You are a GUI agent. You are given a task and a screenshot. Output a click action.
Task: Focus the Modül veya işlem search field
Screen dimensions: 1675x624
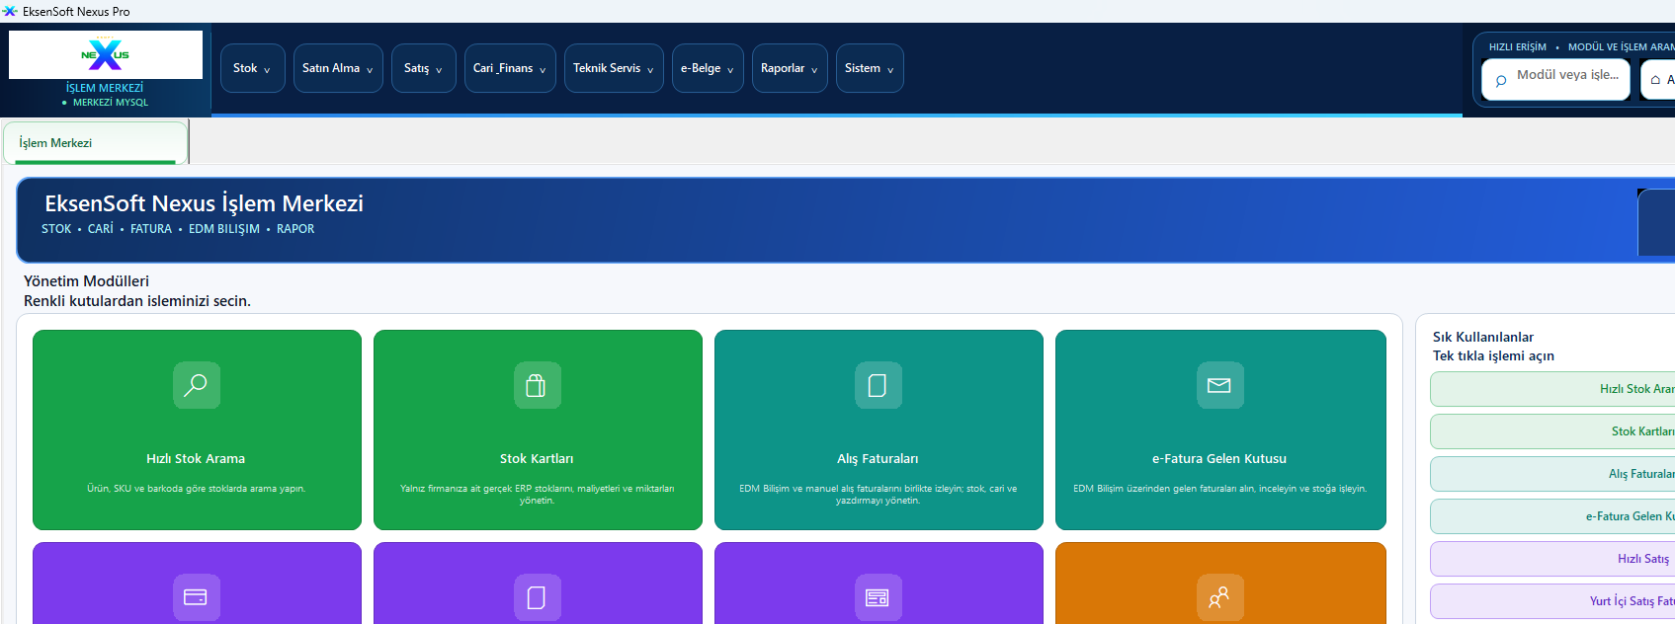click(x=1555, y=80)
